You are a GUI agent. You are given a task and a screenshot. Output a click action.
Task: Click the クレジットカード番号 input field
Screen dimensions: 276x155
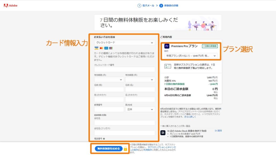pyautogui.click(x=125, y=69)
